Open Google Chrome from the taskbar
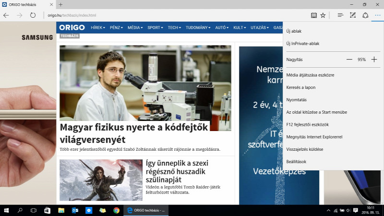The width and height of the screenshot is (384, 216). (116, 210)
